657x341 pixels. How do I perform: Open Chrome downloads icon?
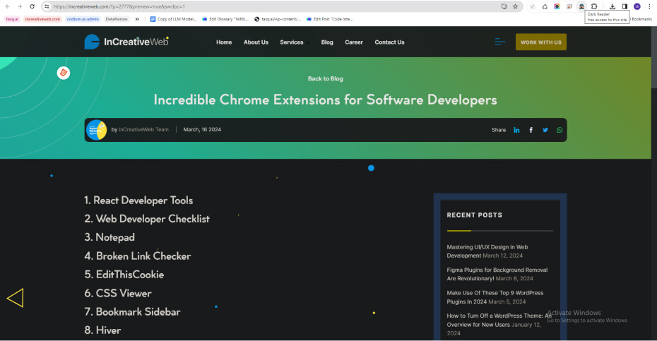tap(612, 6)
